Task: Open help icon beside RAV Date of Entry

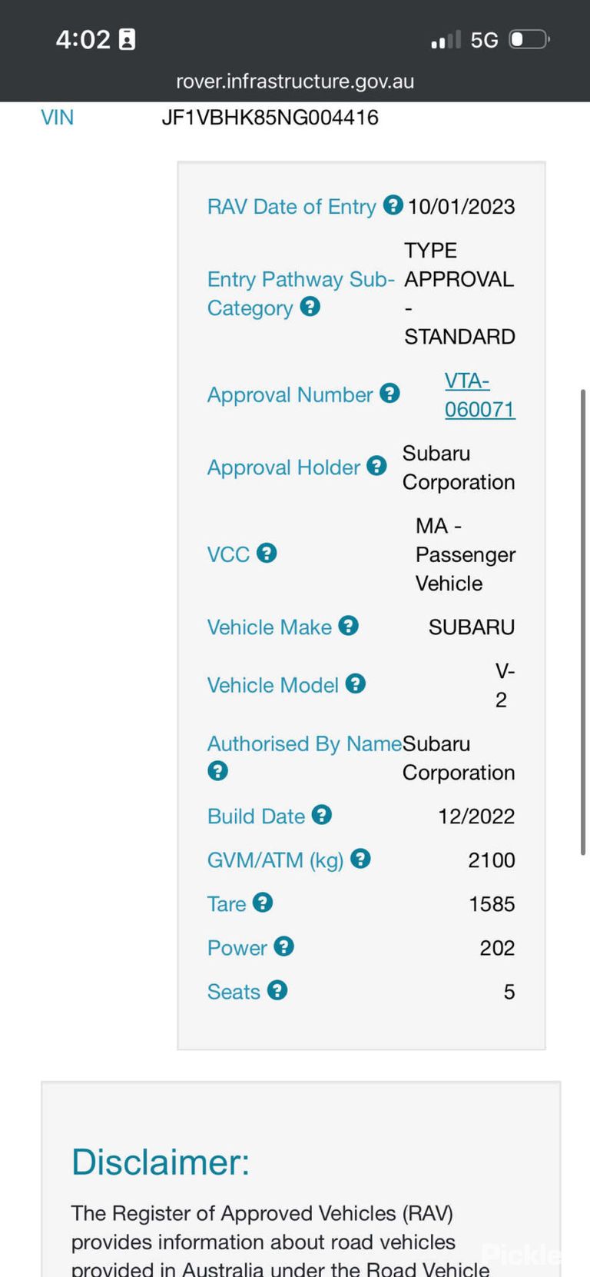Action: [x=393, y=205]
